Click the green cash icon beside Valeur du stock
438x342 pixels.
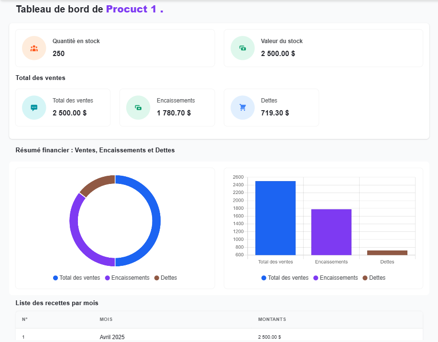coord(242,48)
